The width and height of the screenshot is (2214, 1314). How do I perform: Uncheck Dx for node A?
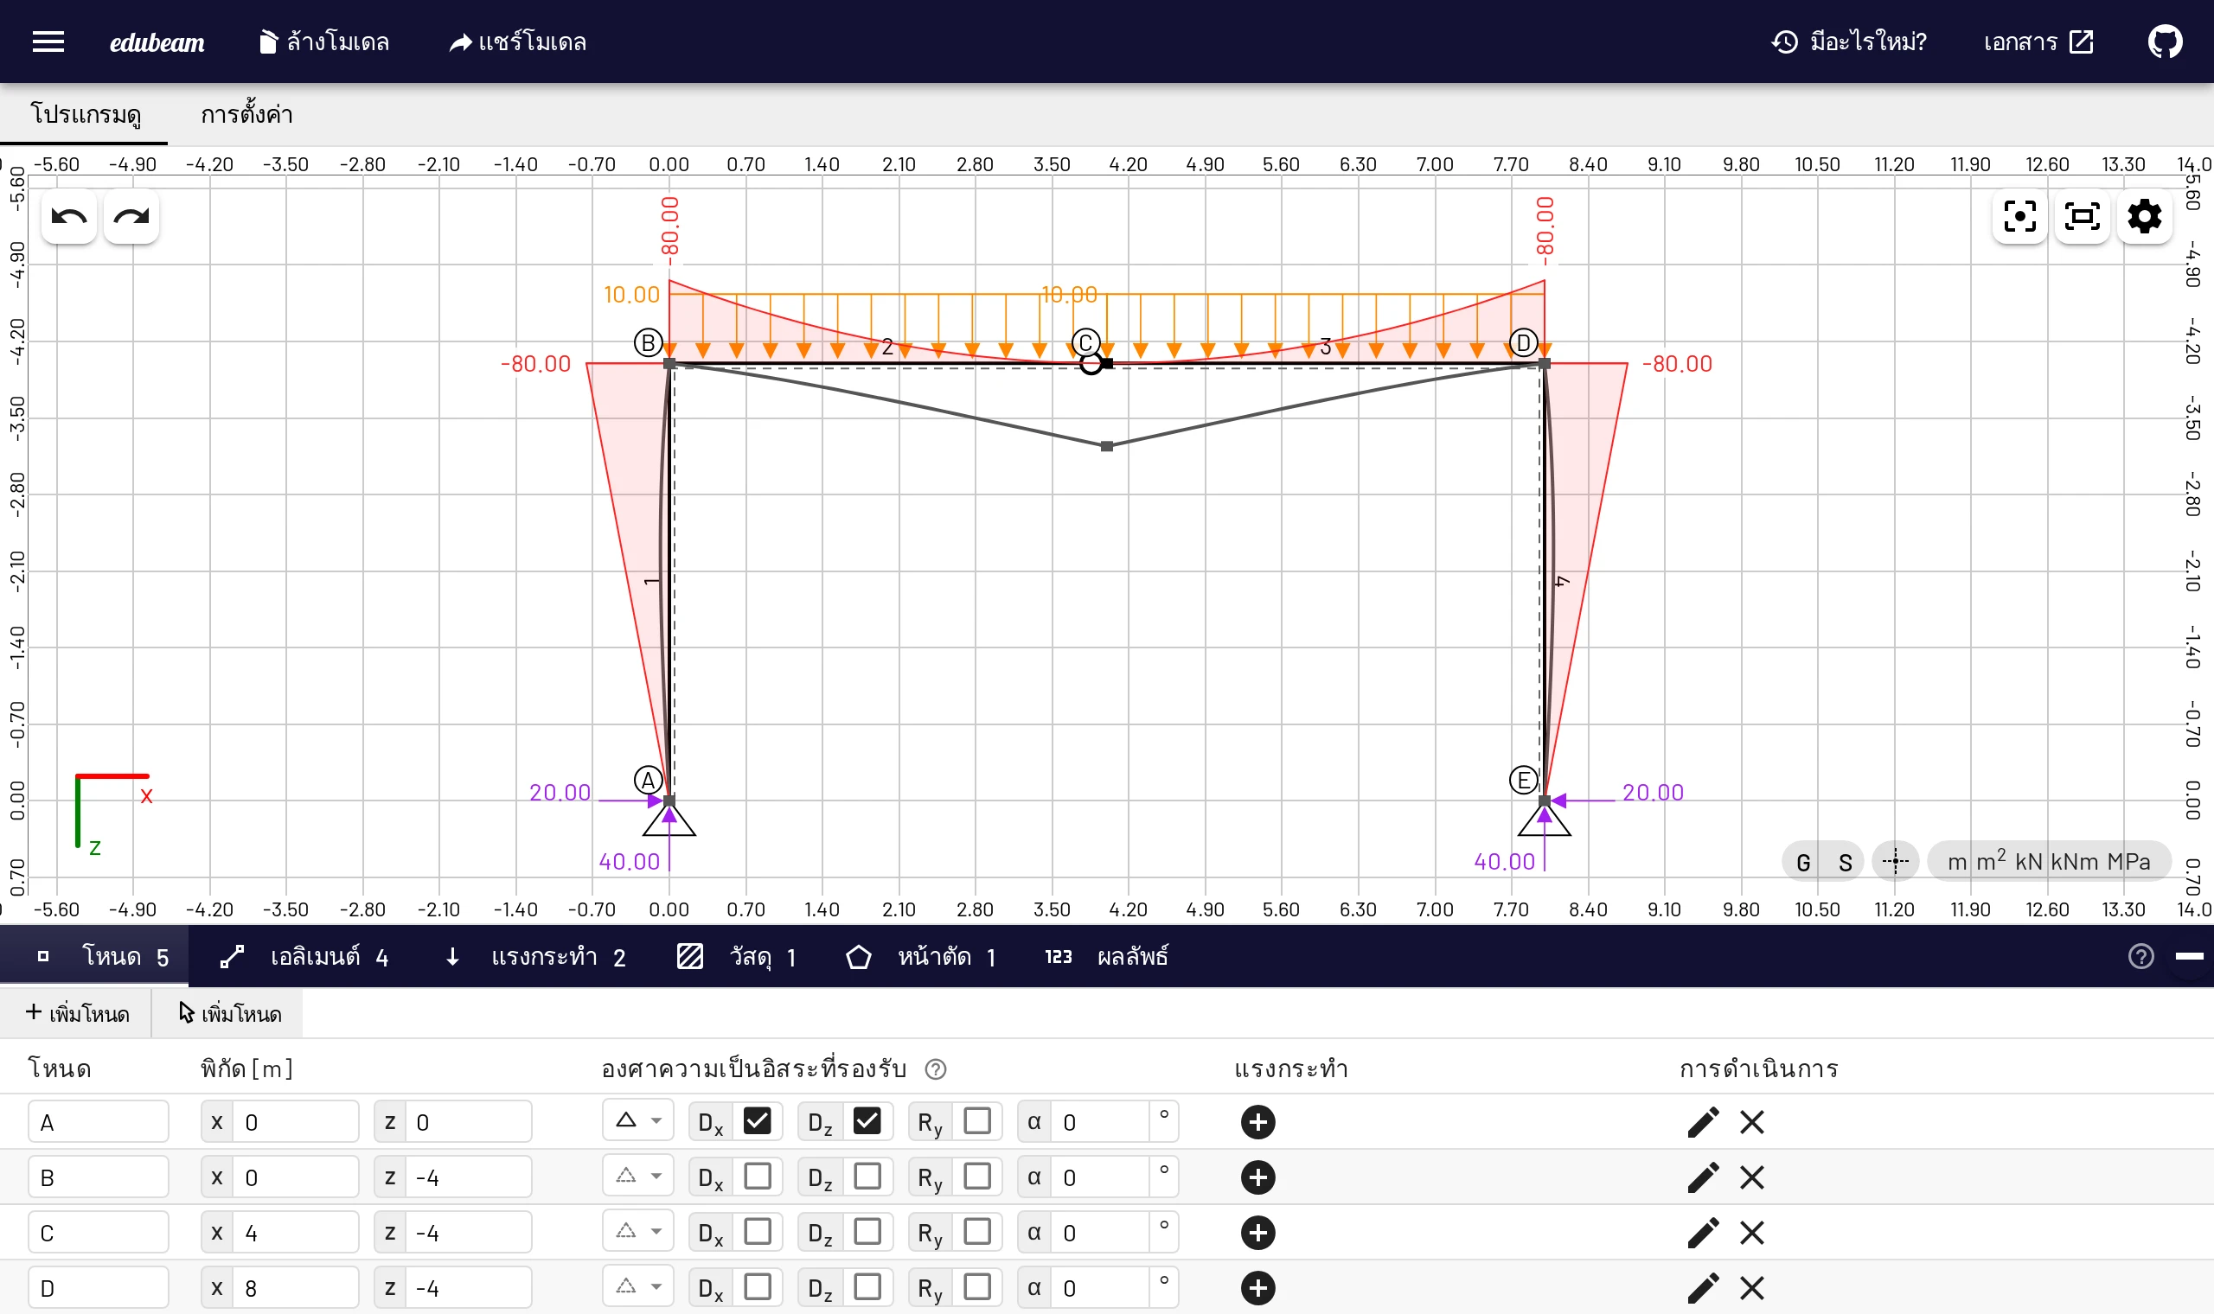[x=756, y=1122]
